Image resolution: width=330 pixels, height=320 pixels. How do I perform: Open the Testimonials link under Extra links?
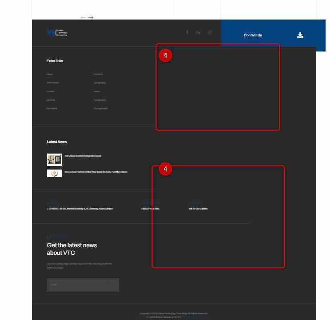pyautogui.click(x=53, y=83)
